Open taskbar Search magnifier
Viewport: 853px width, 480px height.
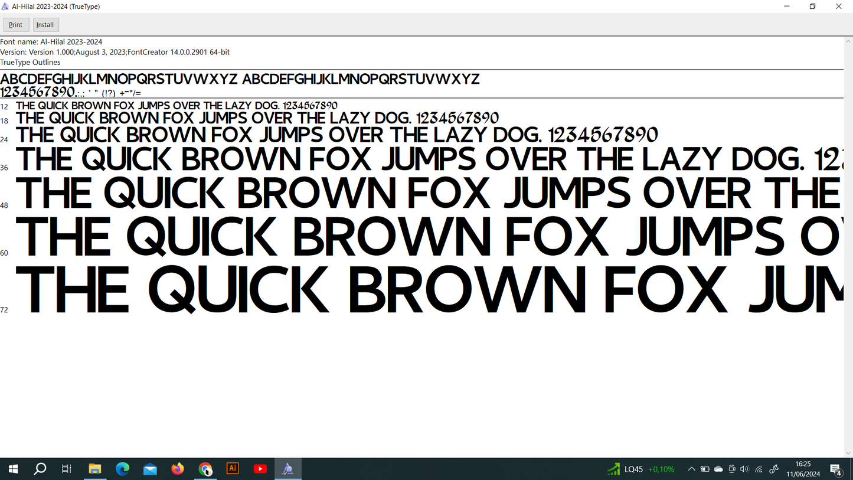40,469
